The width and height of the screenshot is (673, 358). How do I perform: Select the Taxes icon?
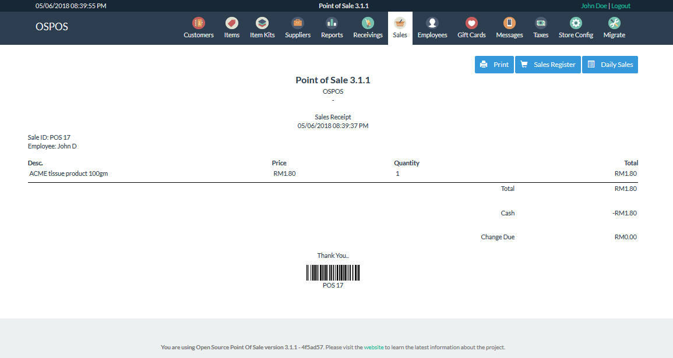[540, 27]
